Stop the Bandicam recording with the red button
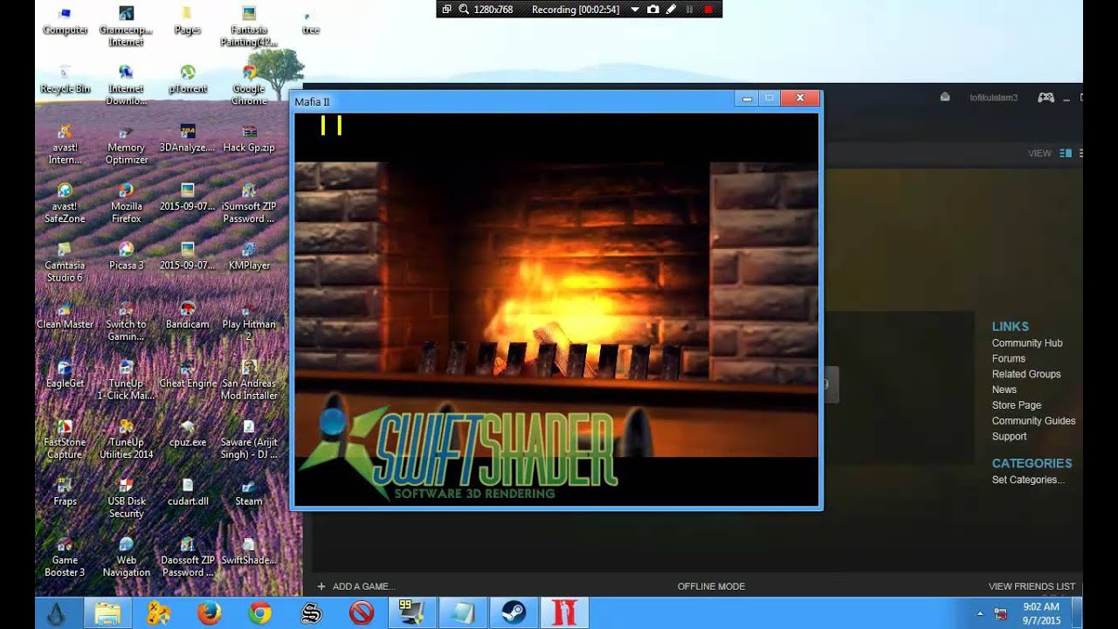This screenshot has height=629, width=1118. click(x=708, y=10)
